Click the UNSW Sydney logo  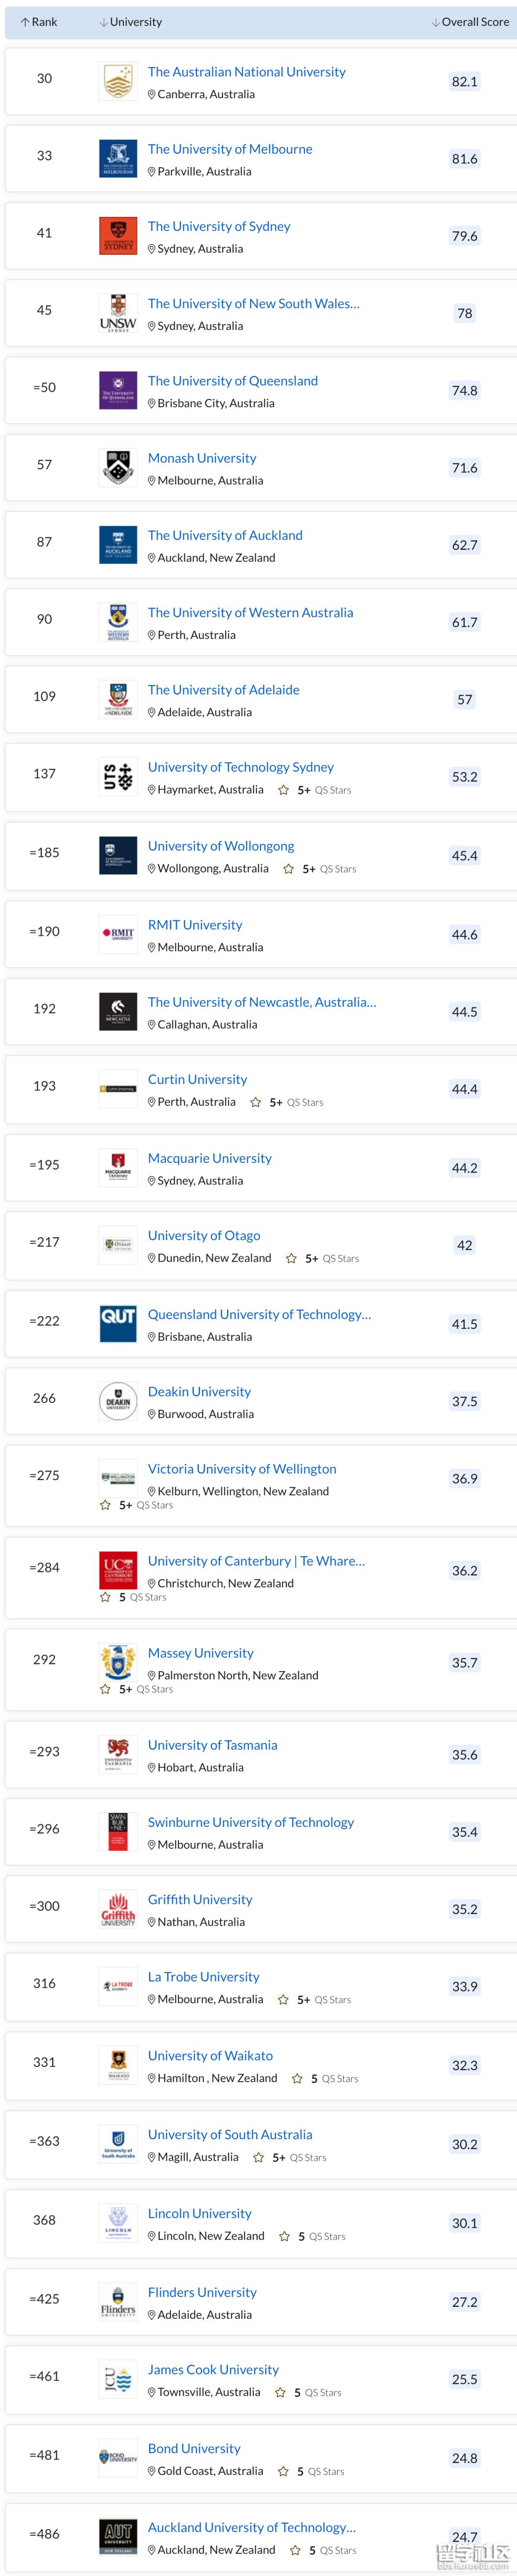point(118,313)
